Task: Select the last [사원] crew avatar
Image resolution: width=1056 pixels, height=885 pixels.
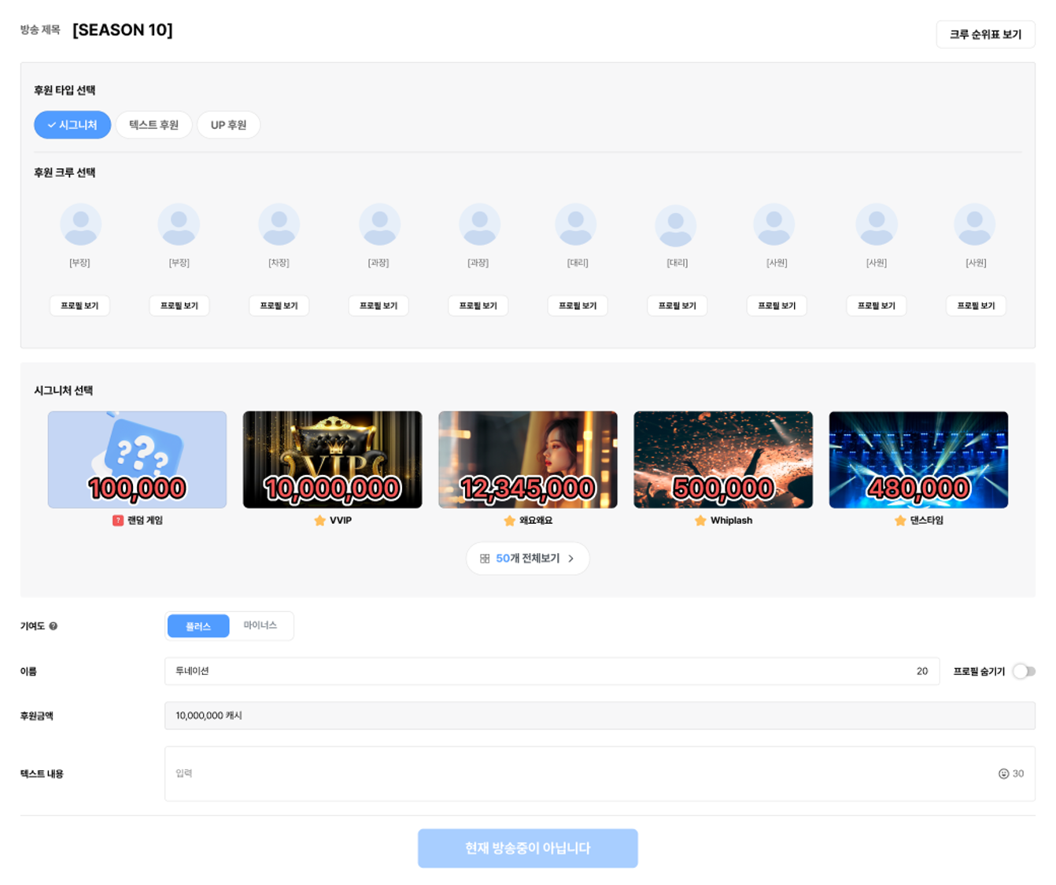Action: click(974, 225)
